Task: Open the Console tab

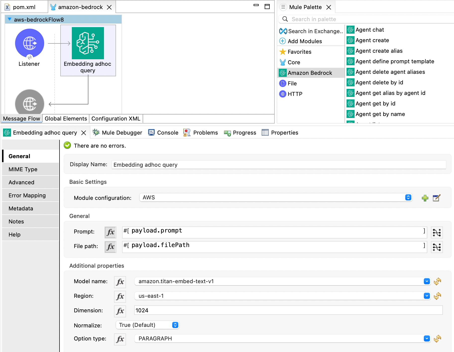Action: coord(163,133)
